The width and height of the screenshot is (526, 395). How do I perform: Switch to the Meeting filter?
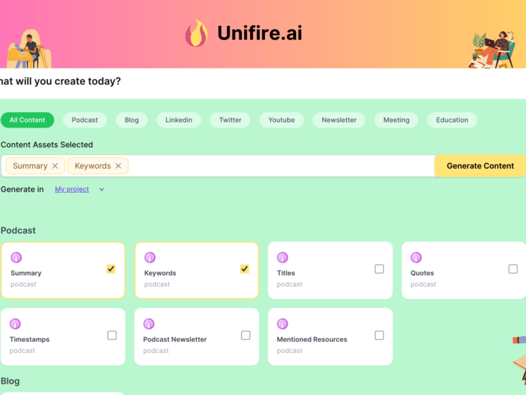[x=396, y=120]
